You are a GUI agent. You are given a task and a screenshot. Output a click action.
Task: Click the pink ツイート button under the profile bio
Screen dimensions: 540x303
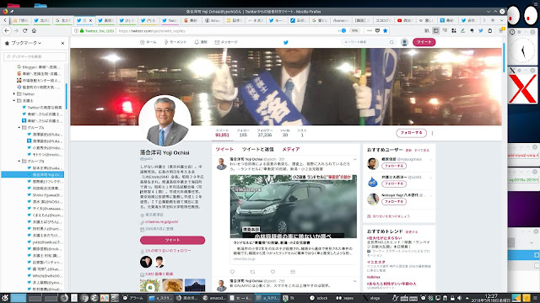coord(172,240)
